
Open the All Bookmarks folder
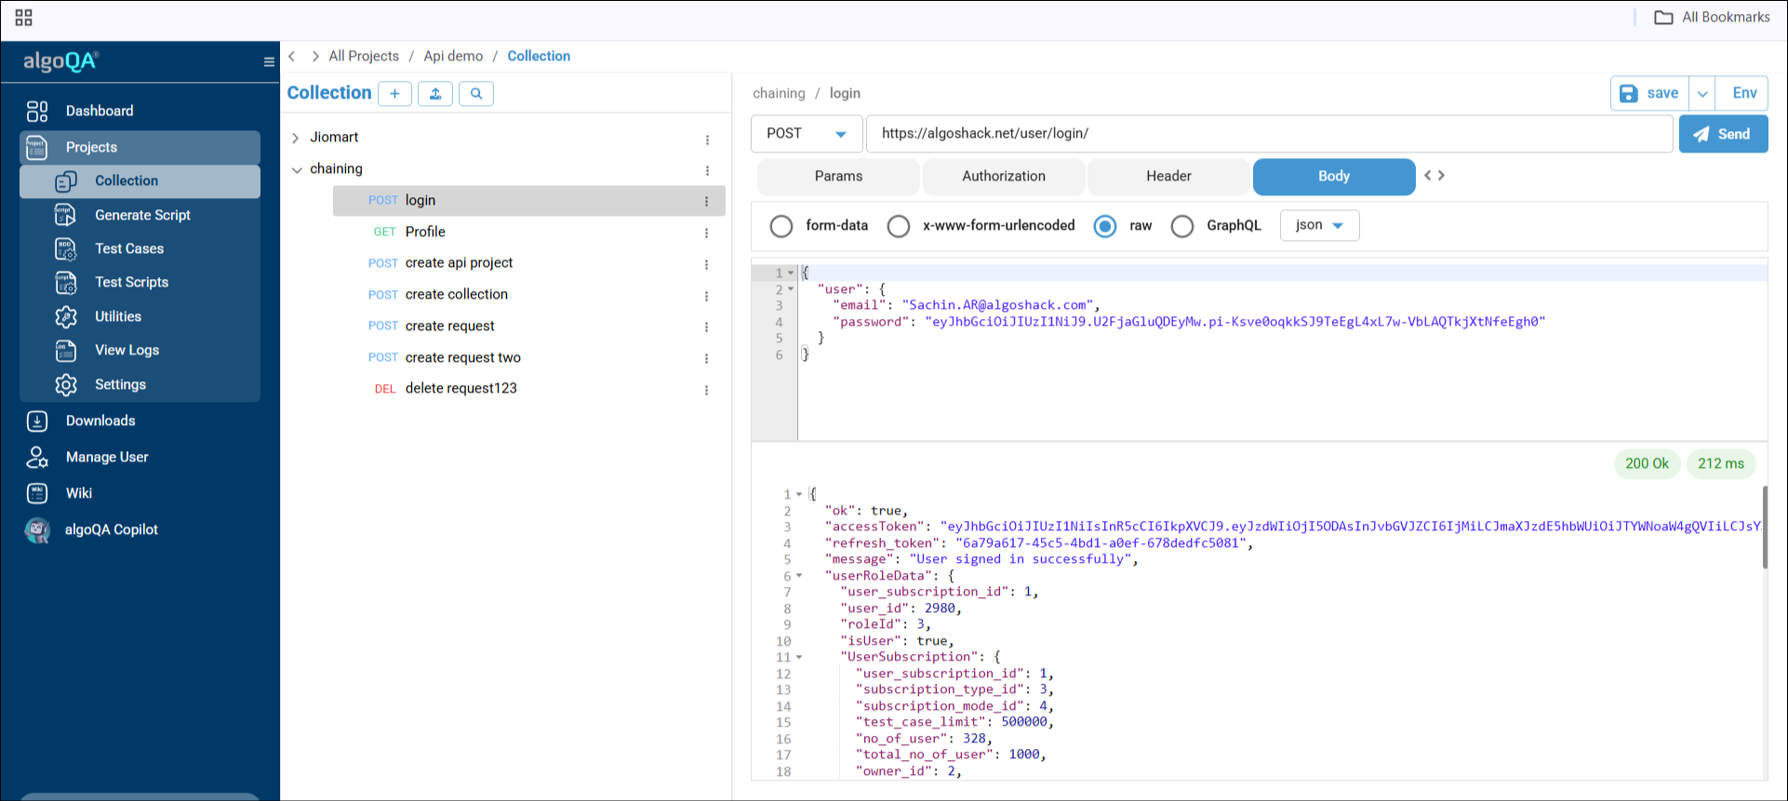pos(1712,17)
